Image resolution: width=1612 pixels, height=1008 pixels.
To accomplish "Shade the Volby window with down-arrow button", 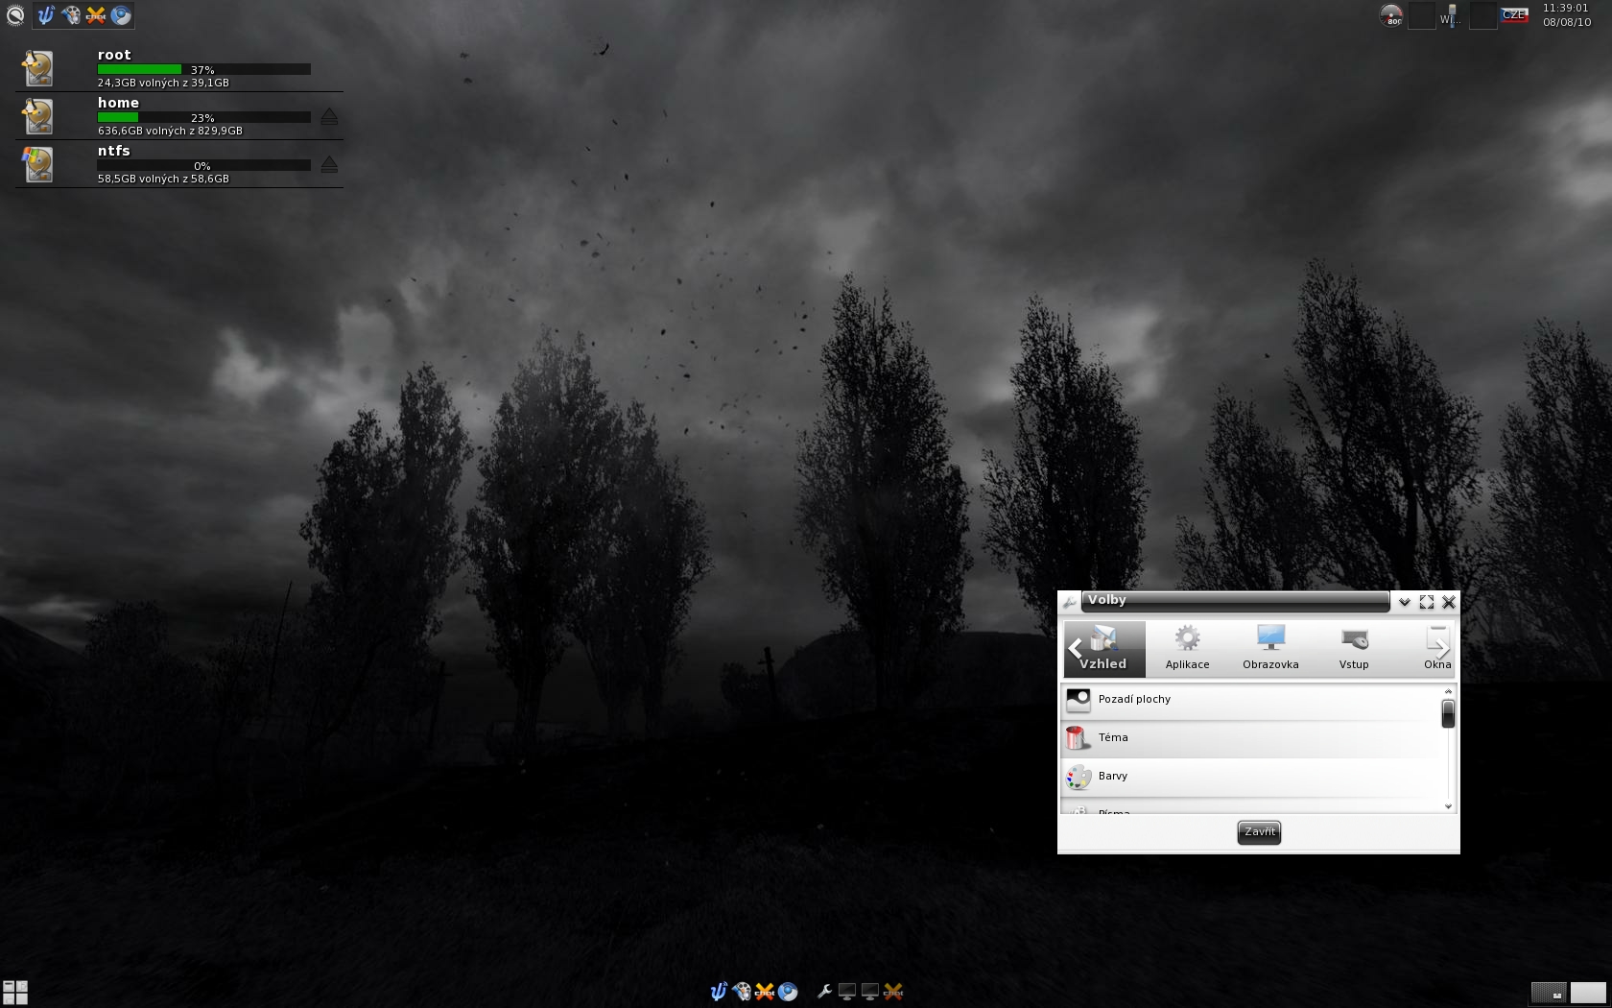I will [x=1404, y=602].
